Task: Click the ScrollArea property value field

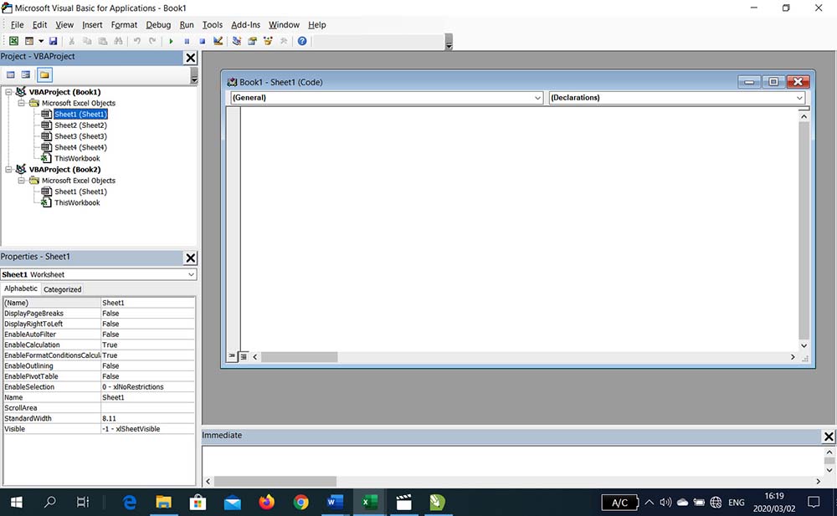Action: (x=148, y=407)
